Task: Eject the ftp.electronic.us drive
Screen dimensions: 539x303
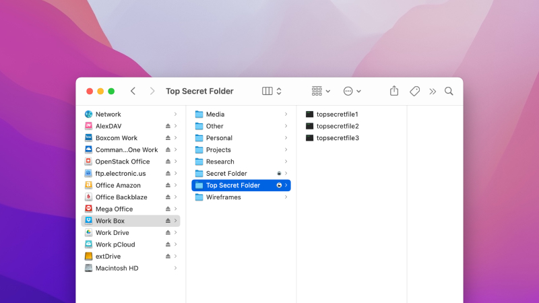Action: [168, 174]
